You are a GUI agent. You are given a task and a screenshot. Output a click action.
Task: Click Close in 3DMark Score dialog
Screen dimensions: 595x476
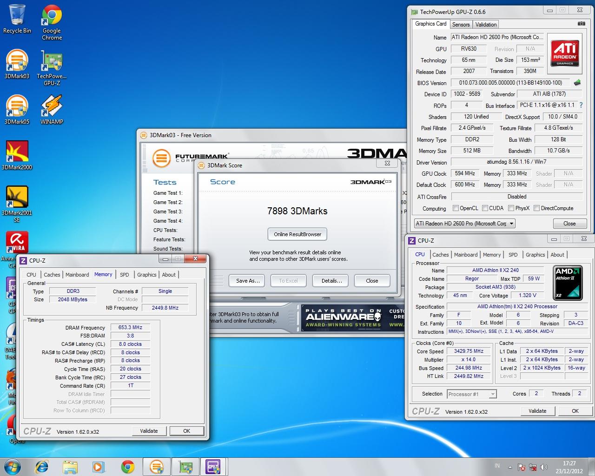pyautogui.click(x=372, y=281)
